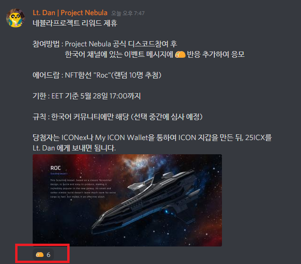
Task: Click the 한국어 채널 event instruction line
Action: 155,54
